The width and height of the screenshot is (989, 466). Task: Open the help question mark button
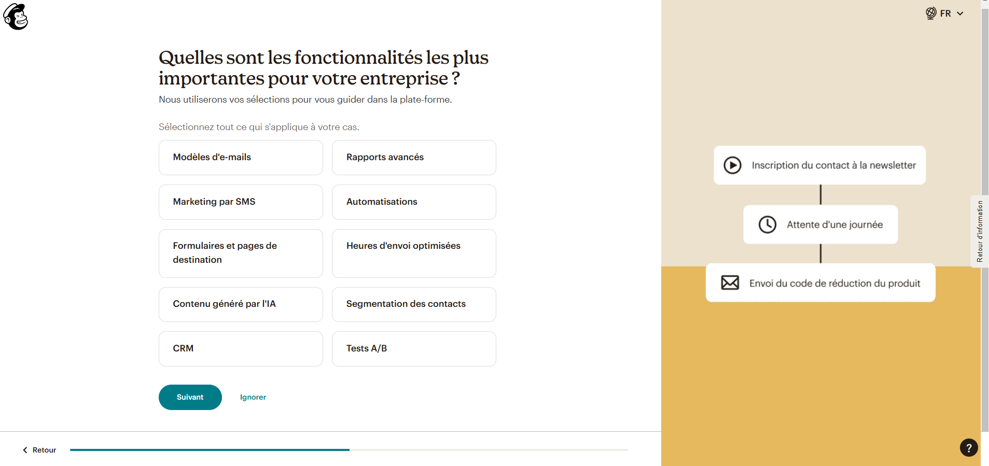point(968,448)
